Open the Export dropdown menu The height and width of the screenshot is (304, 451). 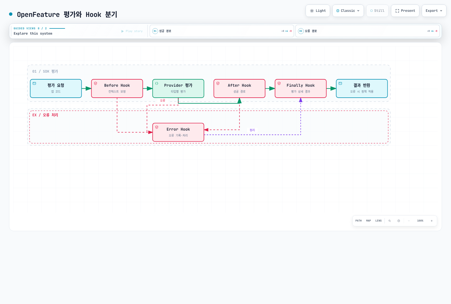coord(434,11)
